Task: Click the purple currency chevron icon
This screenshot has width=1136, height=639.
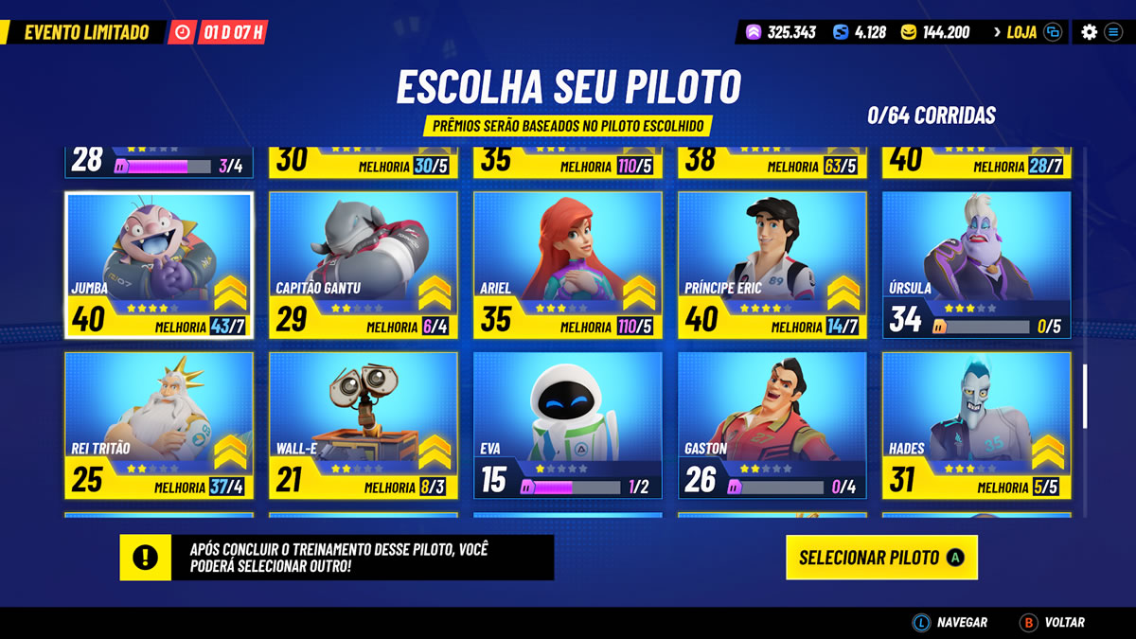Action: 753,32
